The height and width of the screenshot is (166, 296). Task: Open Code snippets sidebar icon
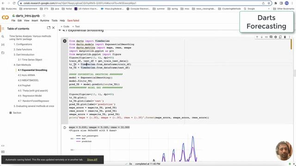pos(3,146)
